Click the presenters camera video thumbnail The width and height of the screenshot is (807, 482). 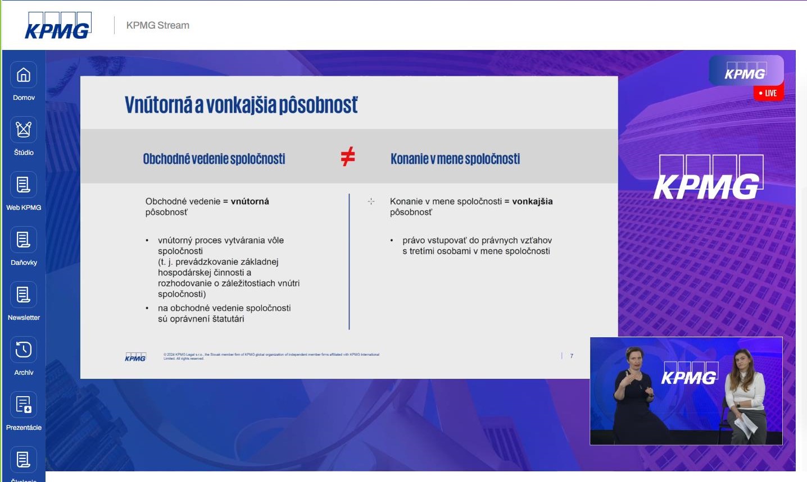pos(686,391)
